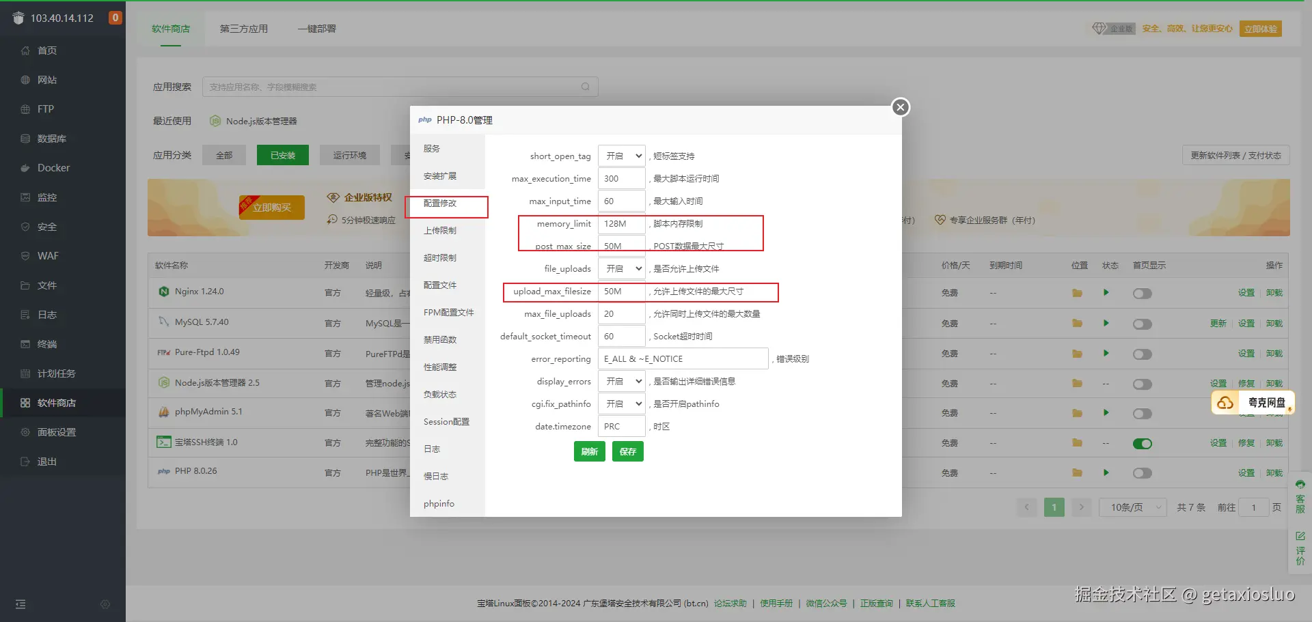Click the PHP 8.0.26 green status play icon
The image size is (1312, 622).
[x=1106, y=472]
